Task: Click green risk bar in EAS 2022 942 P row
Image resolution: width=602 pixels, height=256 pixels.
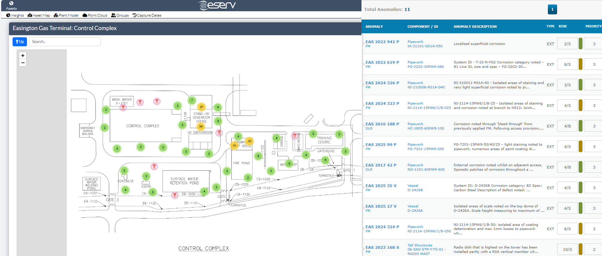Action: pyautogui.click(x=580, y=44)
